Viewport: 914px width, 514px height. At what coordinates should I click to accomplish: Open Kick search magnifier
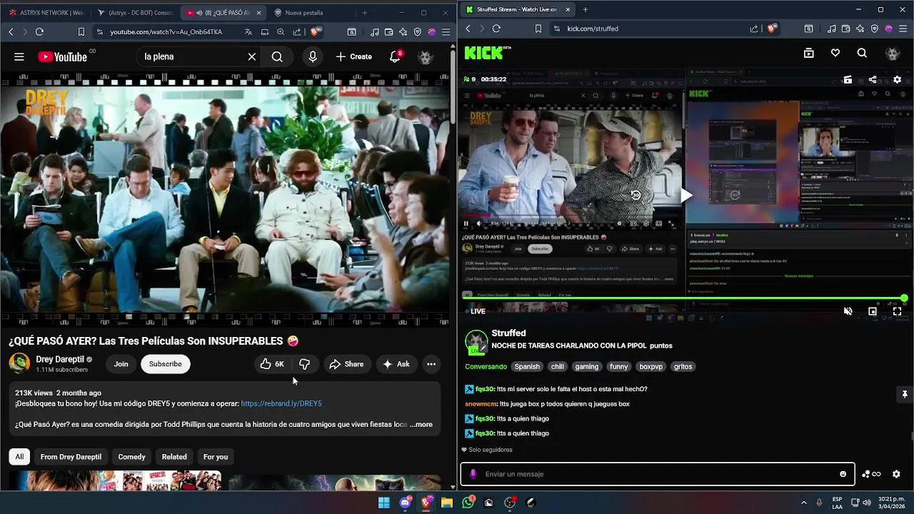coord(862,53)
